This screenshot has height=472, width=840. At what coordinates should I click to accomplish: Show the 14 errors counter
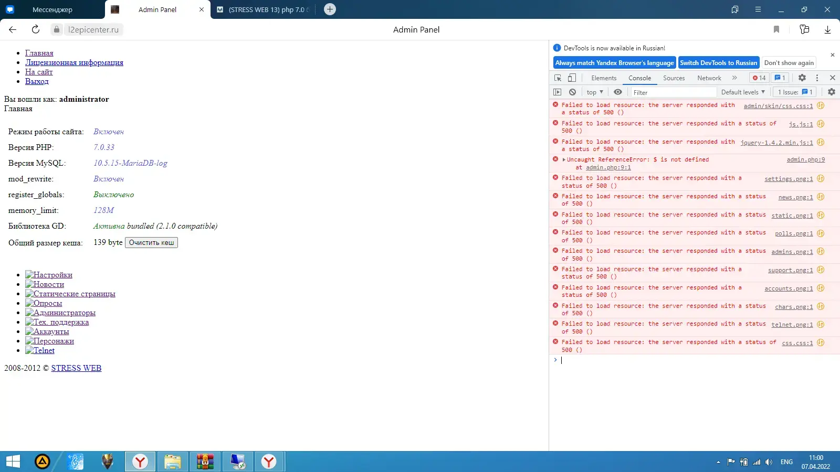[x=759, y=78]
